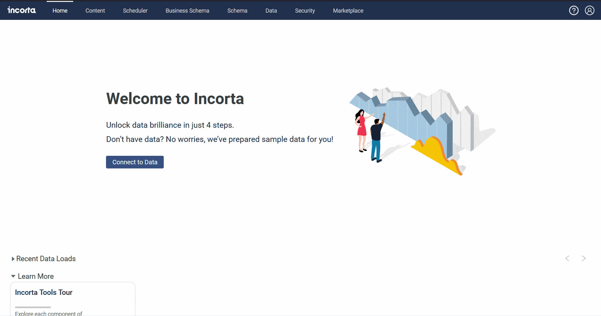Viewport: 601px width, 316px height.
Task: Expand the Recent Data Loads section
Action: click(46, 259)
